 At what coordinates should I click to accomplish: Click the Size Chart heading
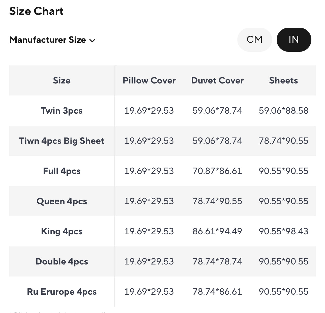tap(37, 11)
